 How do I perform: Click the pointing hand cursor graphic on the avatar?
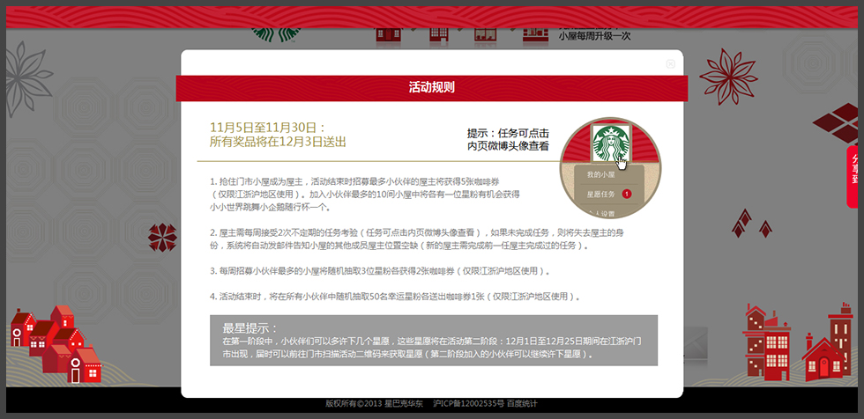click(622, 161)
